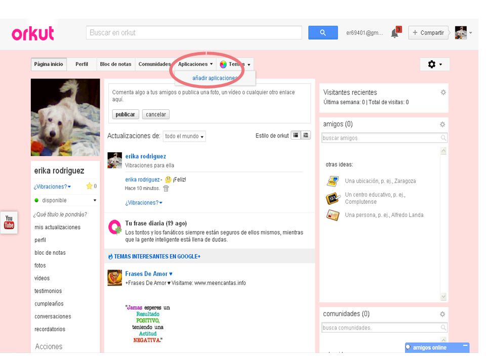
Task: Click amigos panel scrollbar down arrow
Action: [x=443, y=297]
